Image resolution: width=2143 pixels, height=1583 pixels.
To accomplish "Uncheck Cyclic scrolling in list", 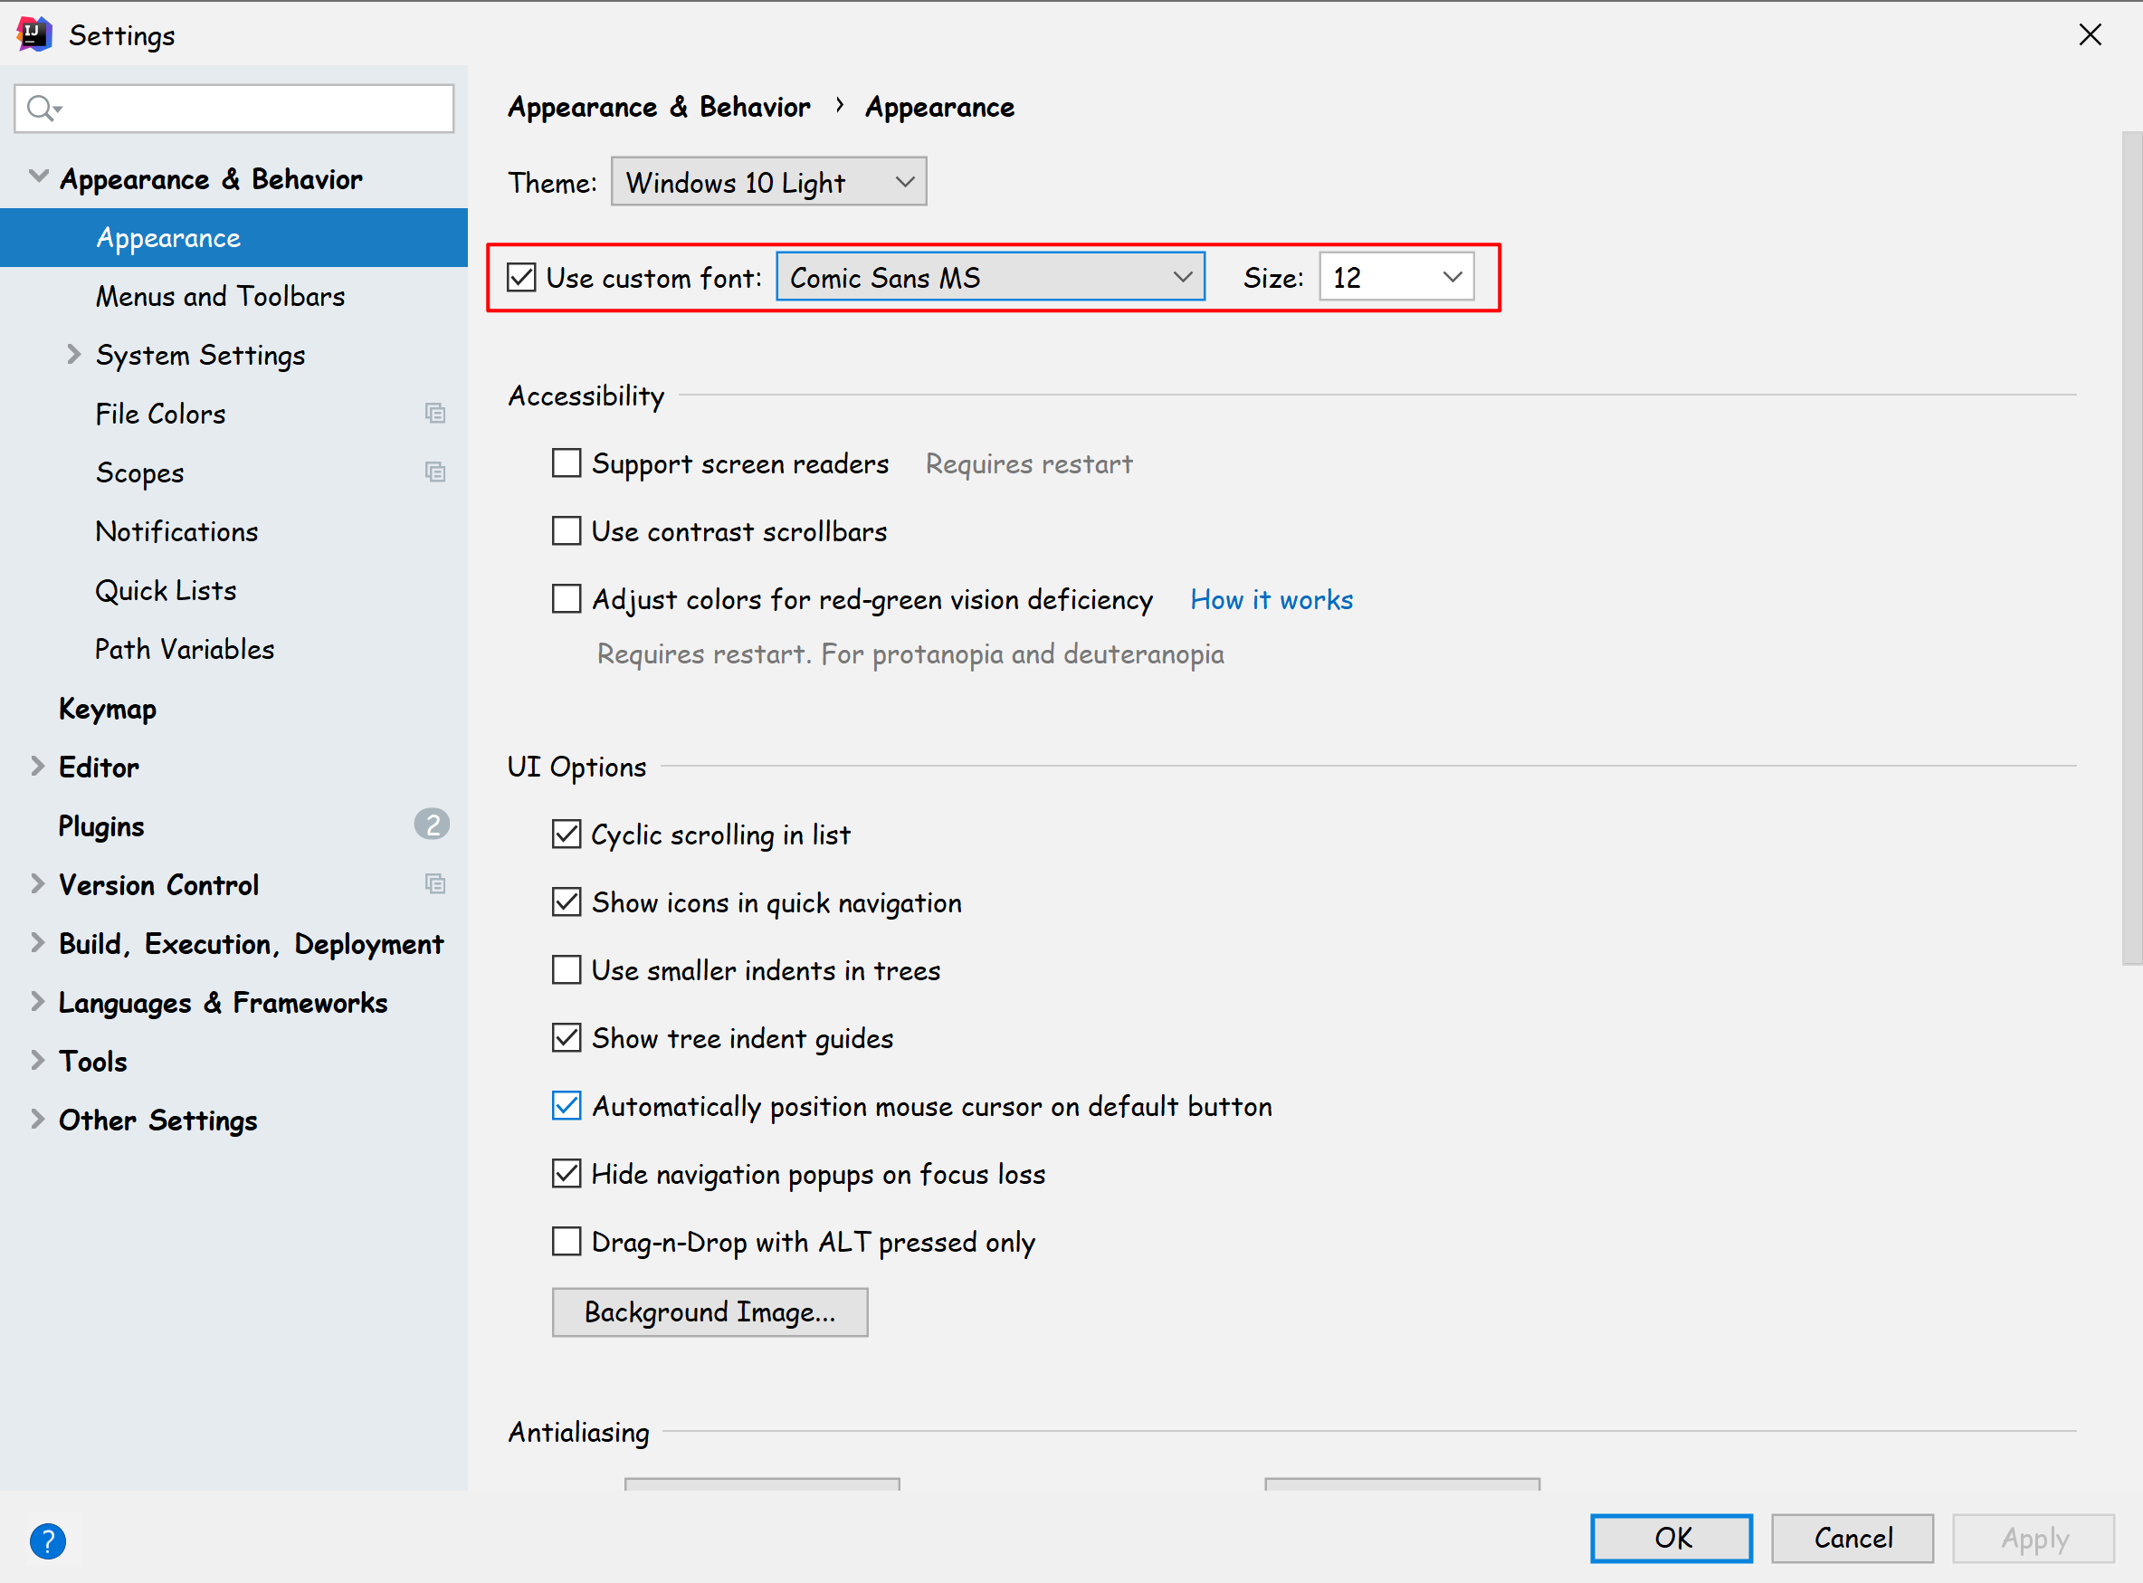I will (567, 834).
